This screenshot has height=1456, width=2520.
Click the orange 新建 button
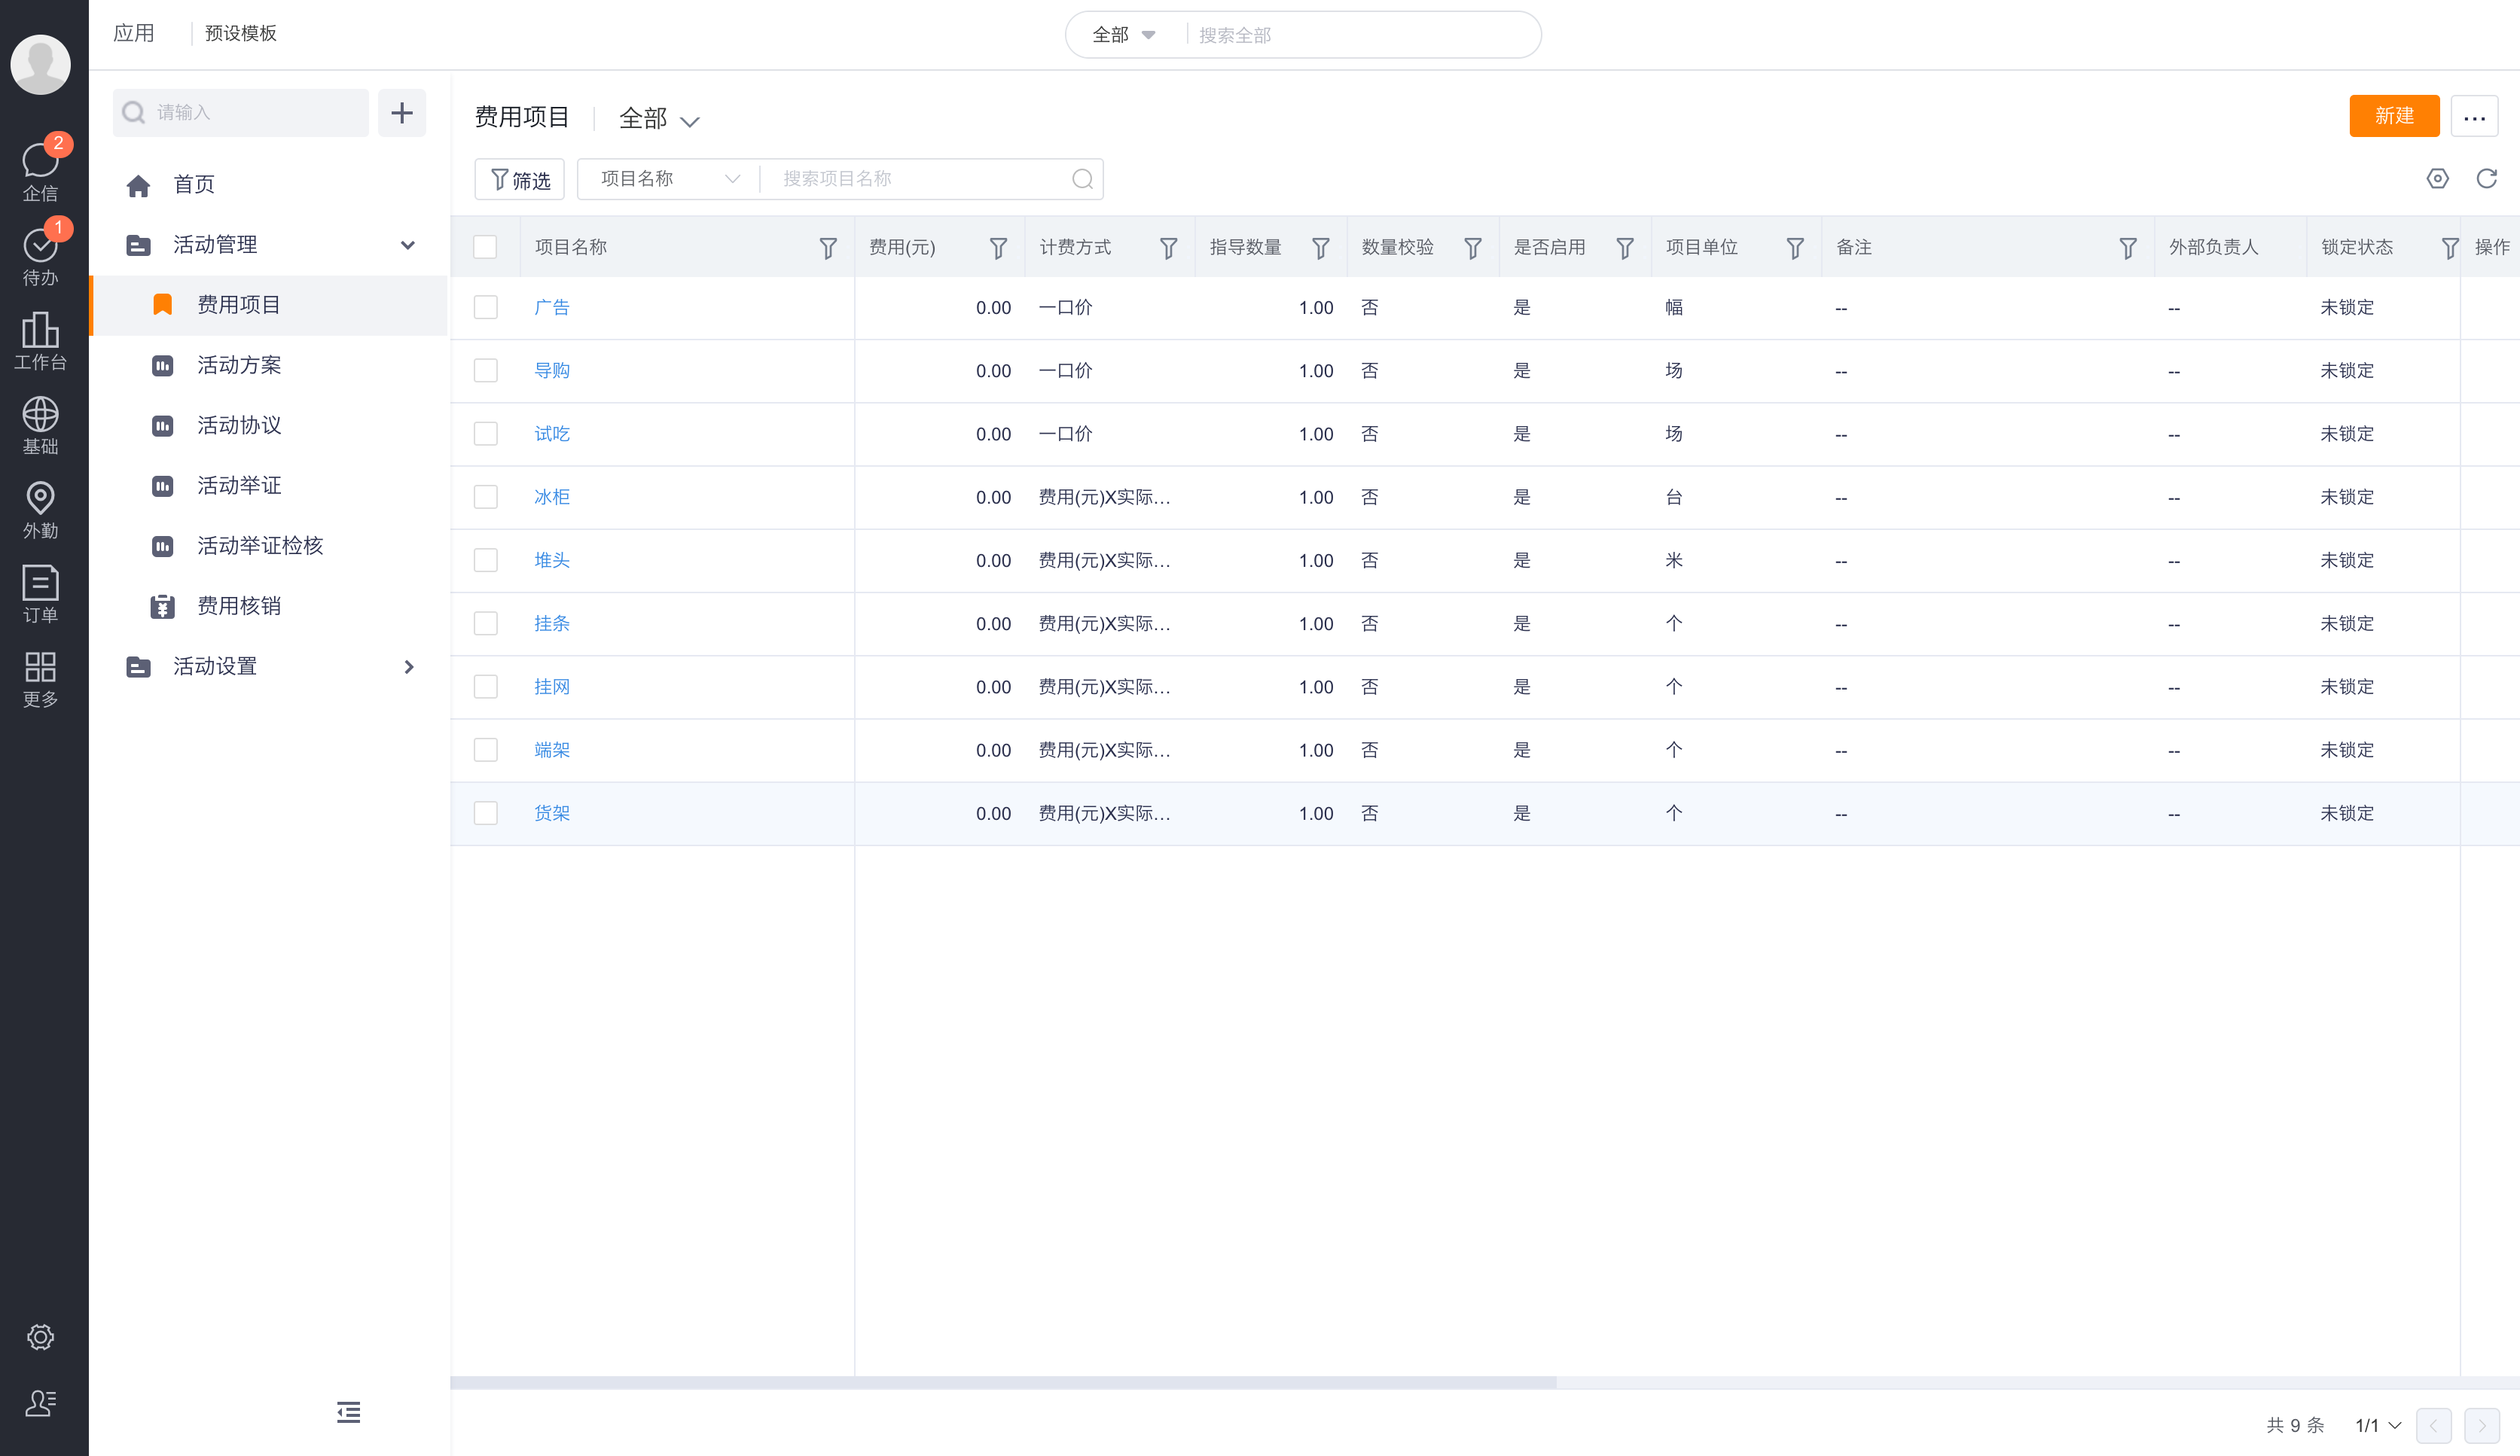click(x=2394, y=117)
